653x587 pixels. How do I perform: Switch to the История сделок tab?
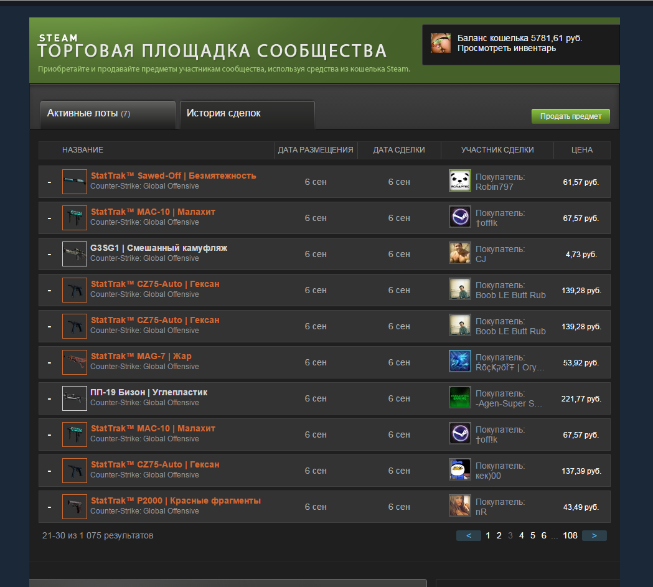247,115
